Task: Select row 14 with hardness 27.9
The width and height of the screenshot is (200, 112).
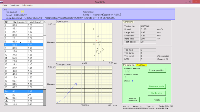Action: pyautogui.click(x=24, y=68)
